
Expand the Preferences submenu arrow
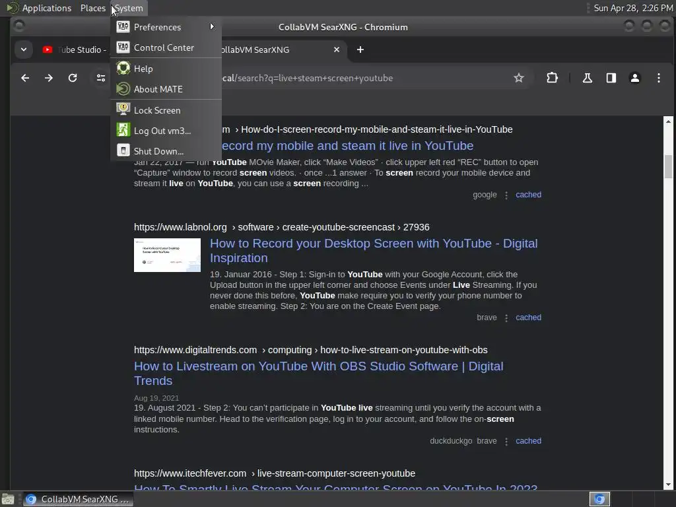pos(212,26)
